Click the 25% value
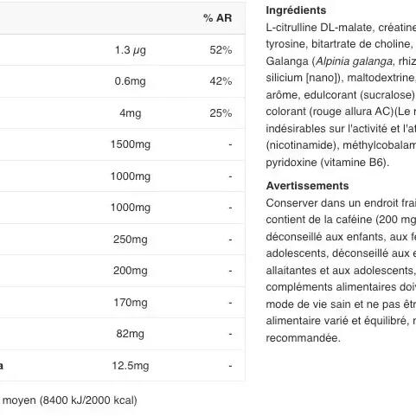The width and height of the screenshot is (416, 416). [x=221, y=112]
